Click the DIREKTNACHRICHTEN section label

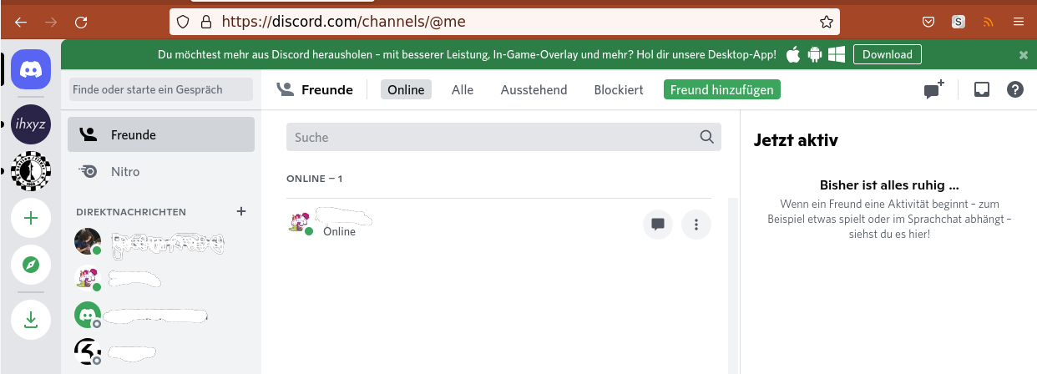(x=131, y=212)
